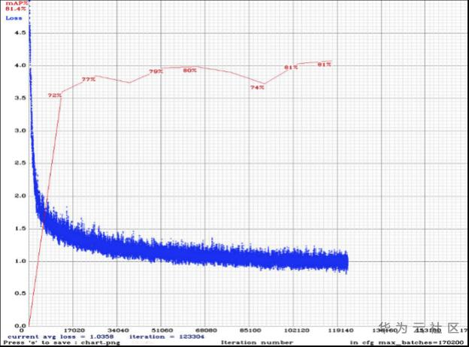Select the '1.5' loss axis label
This screenshot has height=347, width=469.
[x=20, y=228]
